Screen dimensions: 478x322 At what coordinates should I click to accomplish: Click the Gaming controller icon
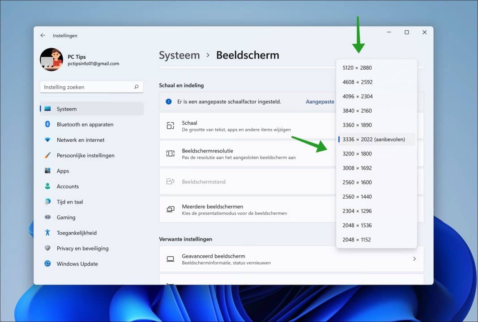tap(47, 217)
